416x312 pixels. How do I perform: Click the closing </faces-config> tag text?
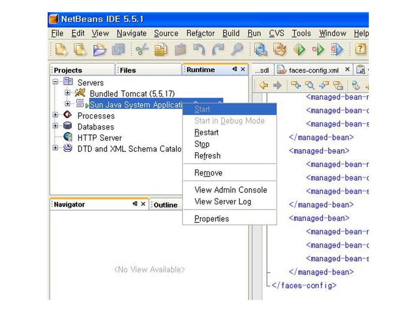[x=304, y=286]
